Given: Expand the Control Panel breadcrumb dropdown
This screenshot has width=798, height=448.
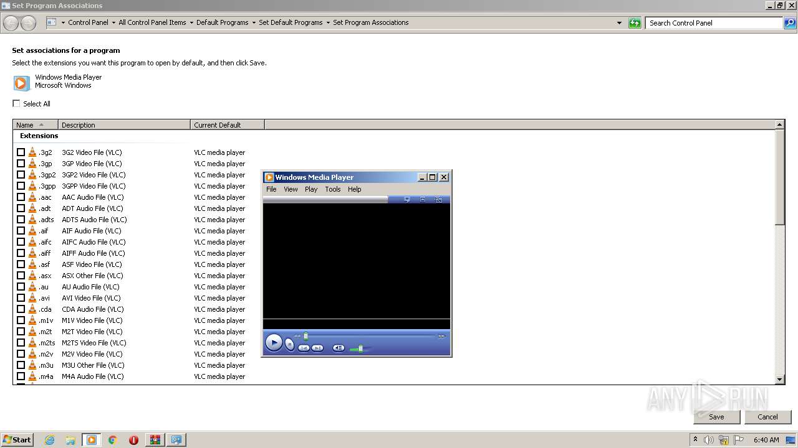Looking at the screenshot, I should (113, 22).
